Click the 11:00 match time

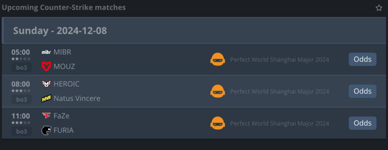[x=21, y=116]
